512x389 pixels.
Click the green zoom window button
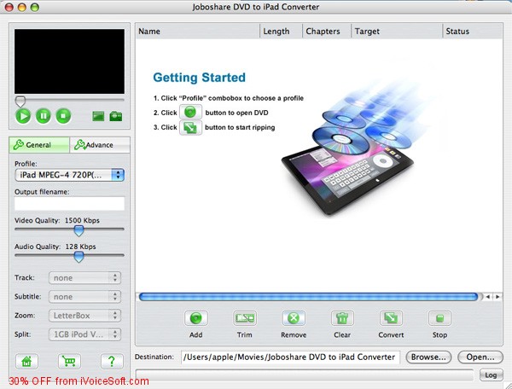coord(35,7)
